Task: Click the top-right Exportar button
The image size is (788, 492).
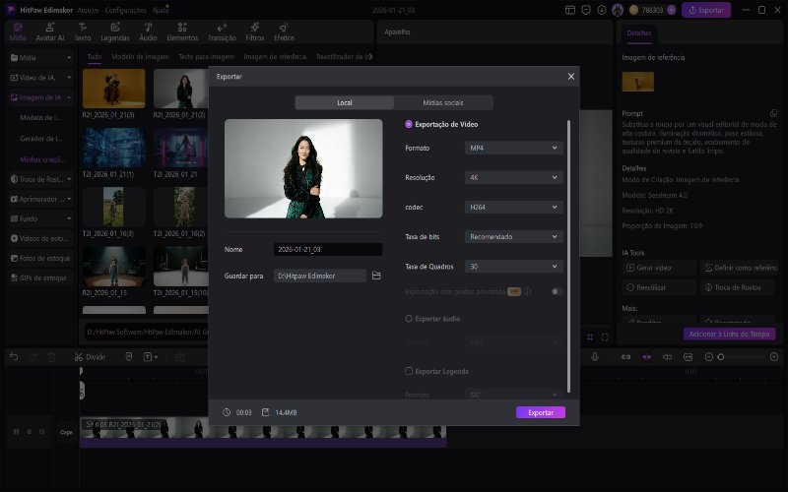Action: pos(706,10)
